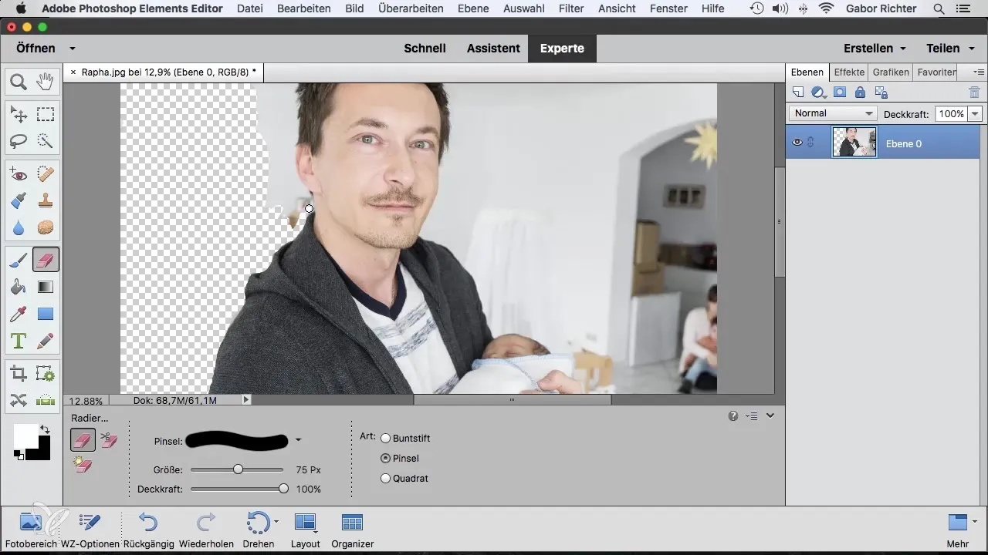The height and width of the screenshot is (555, 988).
Task: Open the Normal blend mode dropdown
Action: point(832,113)
